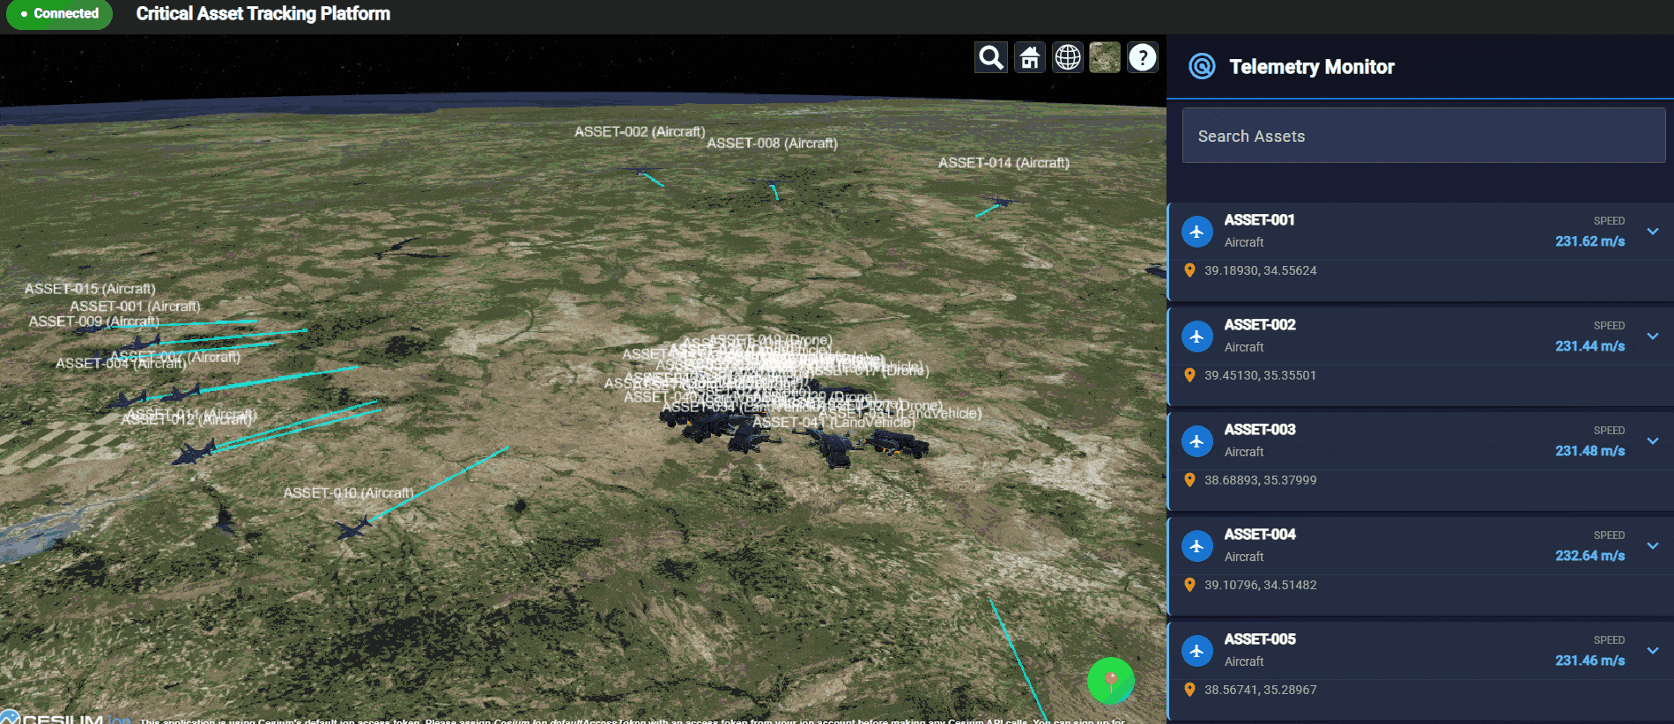Click the Telemetry Monitor heading
The image size is (1674, 724).
[1312, 67]
